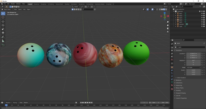Open the outliner filter funnel
The width and height of the screenshot is (206, 109).
[200, 7]
